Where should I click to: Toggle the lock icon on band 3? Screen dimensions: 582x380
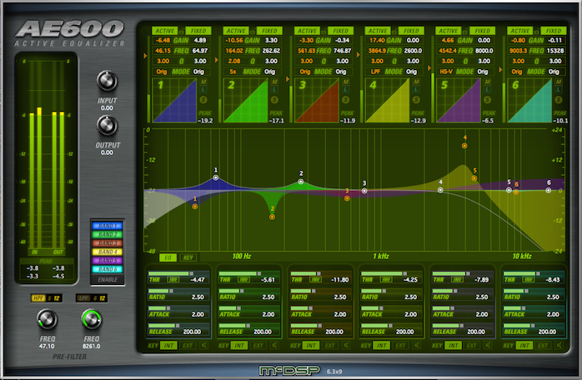[x=324, y=31]
